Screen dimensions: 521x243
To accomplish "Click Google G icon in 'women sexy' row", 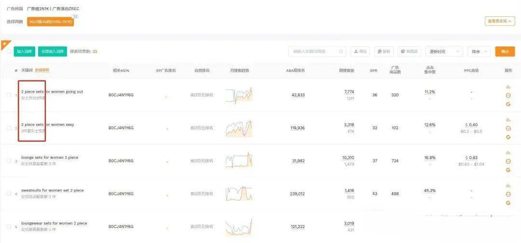I will click(x=508, y=137).
